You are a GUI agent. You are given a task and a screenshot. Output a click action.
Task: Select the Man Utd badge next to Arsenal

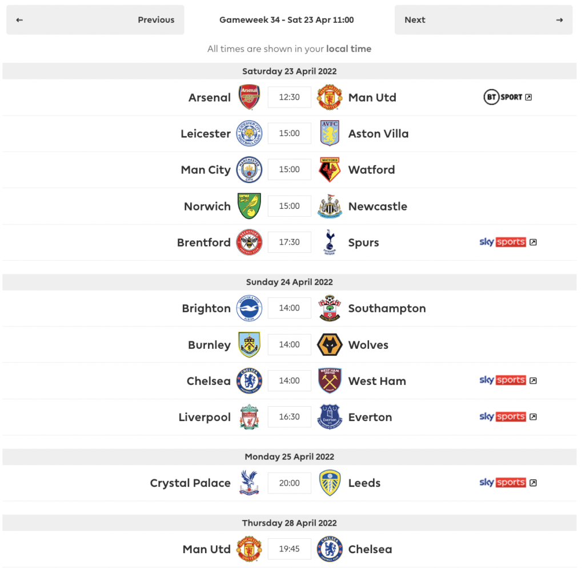(330, 97)
